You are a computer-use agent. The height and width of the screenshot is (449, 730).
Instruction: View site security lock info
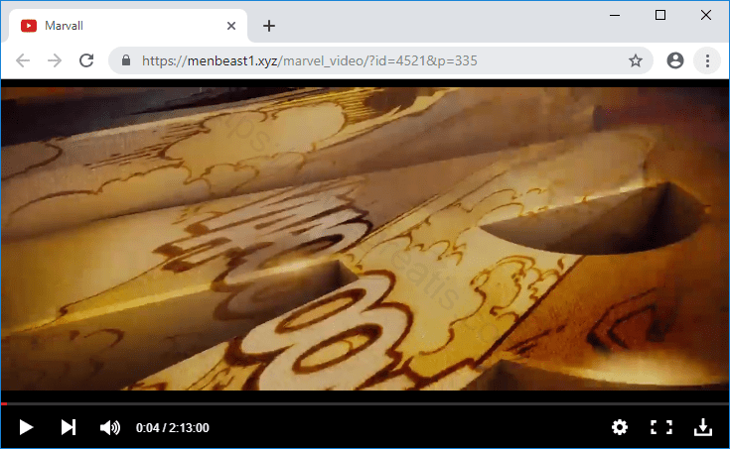tap(126, 60)
